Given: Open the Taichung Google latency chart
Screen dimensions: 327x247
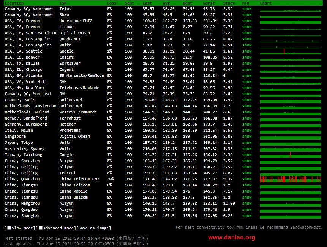Looking at the screenshot, I should pos(291,155).
